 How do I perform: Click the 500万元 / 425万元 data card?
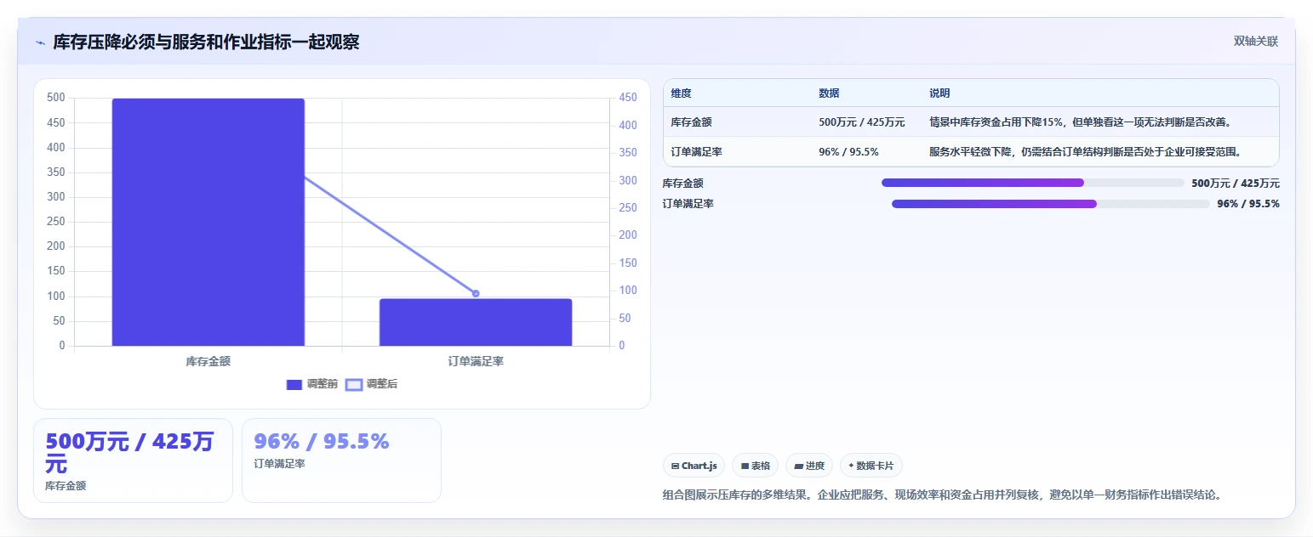pyautogui.click(x=133, y=461)
